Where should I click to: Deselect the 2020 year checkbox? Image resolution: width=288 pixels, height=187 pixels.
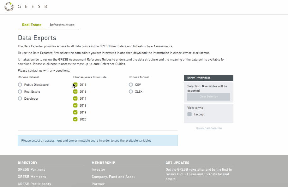click(x=75, y=119)
